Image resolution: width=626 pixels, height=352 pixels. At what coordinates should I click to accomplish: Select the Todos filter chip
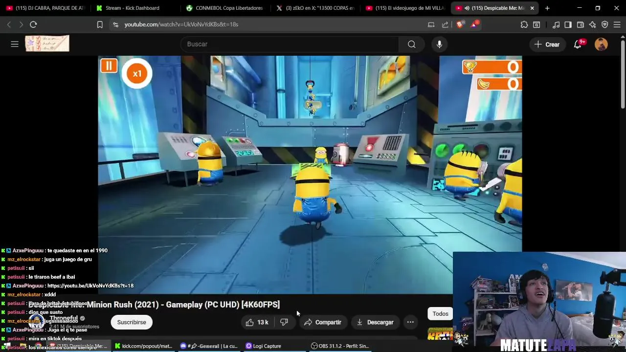(x=440, y=314)
